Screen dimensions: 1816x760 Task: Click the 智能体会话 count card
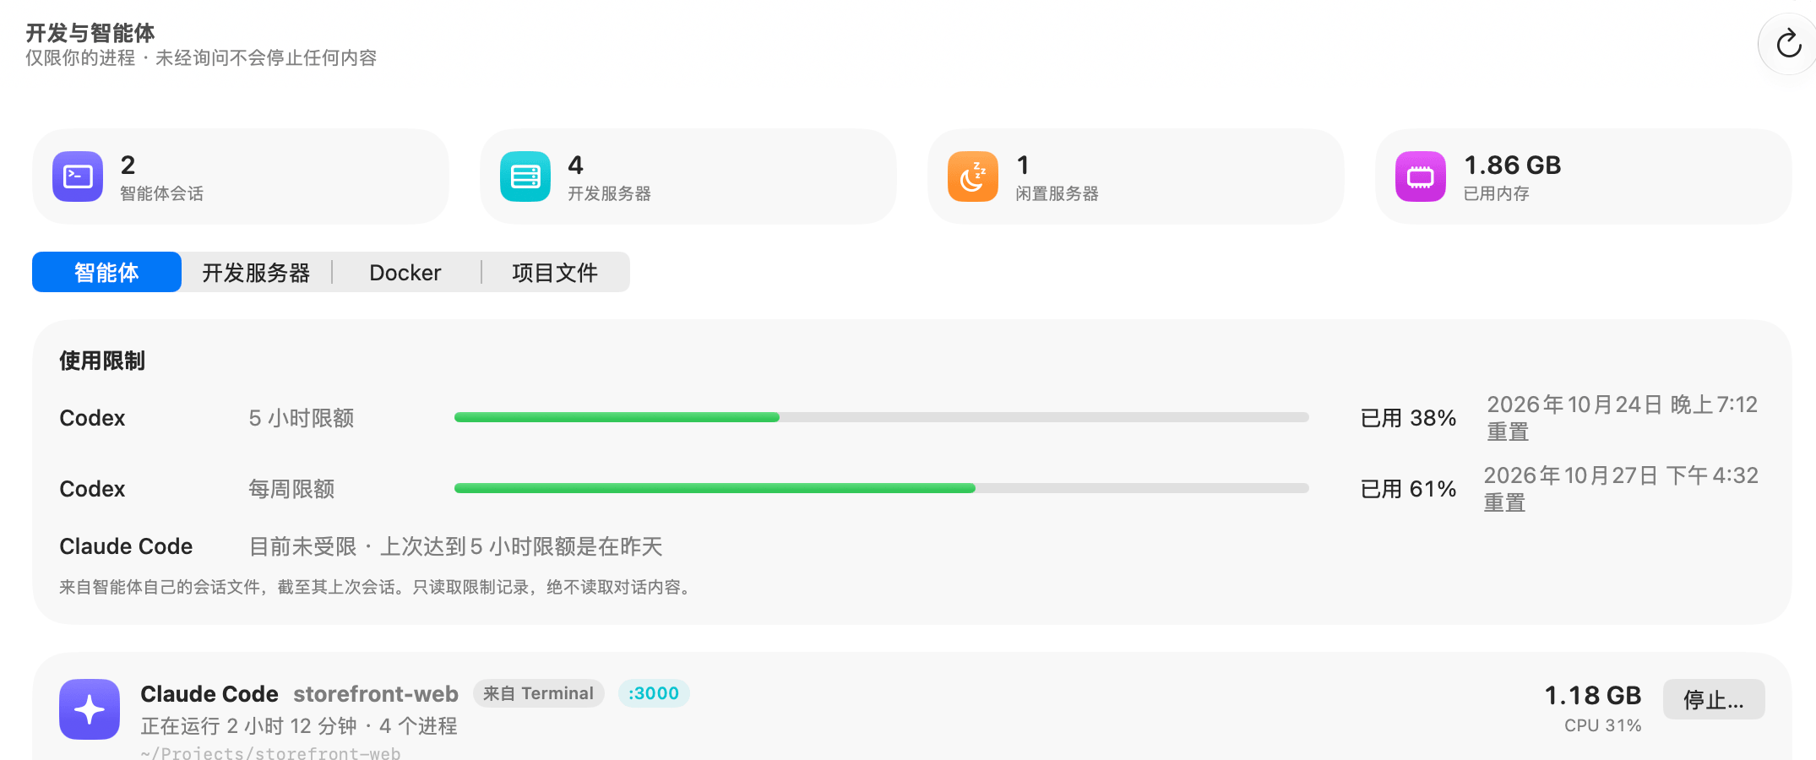point(241,176)
